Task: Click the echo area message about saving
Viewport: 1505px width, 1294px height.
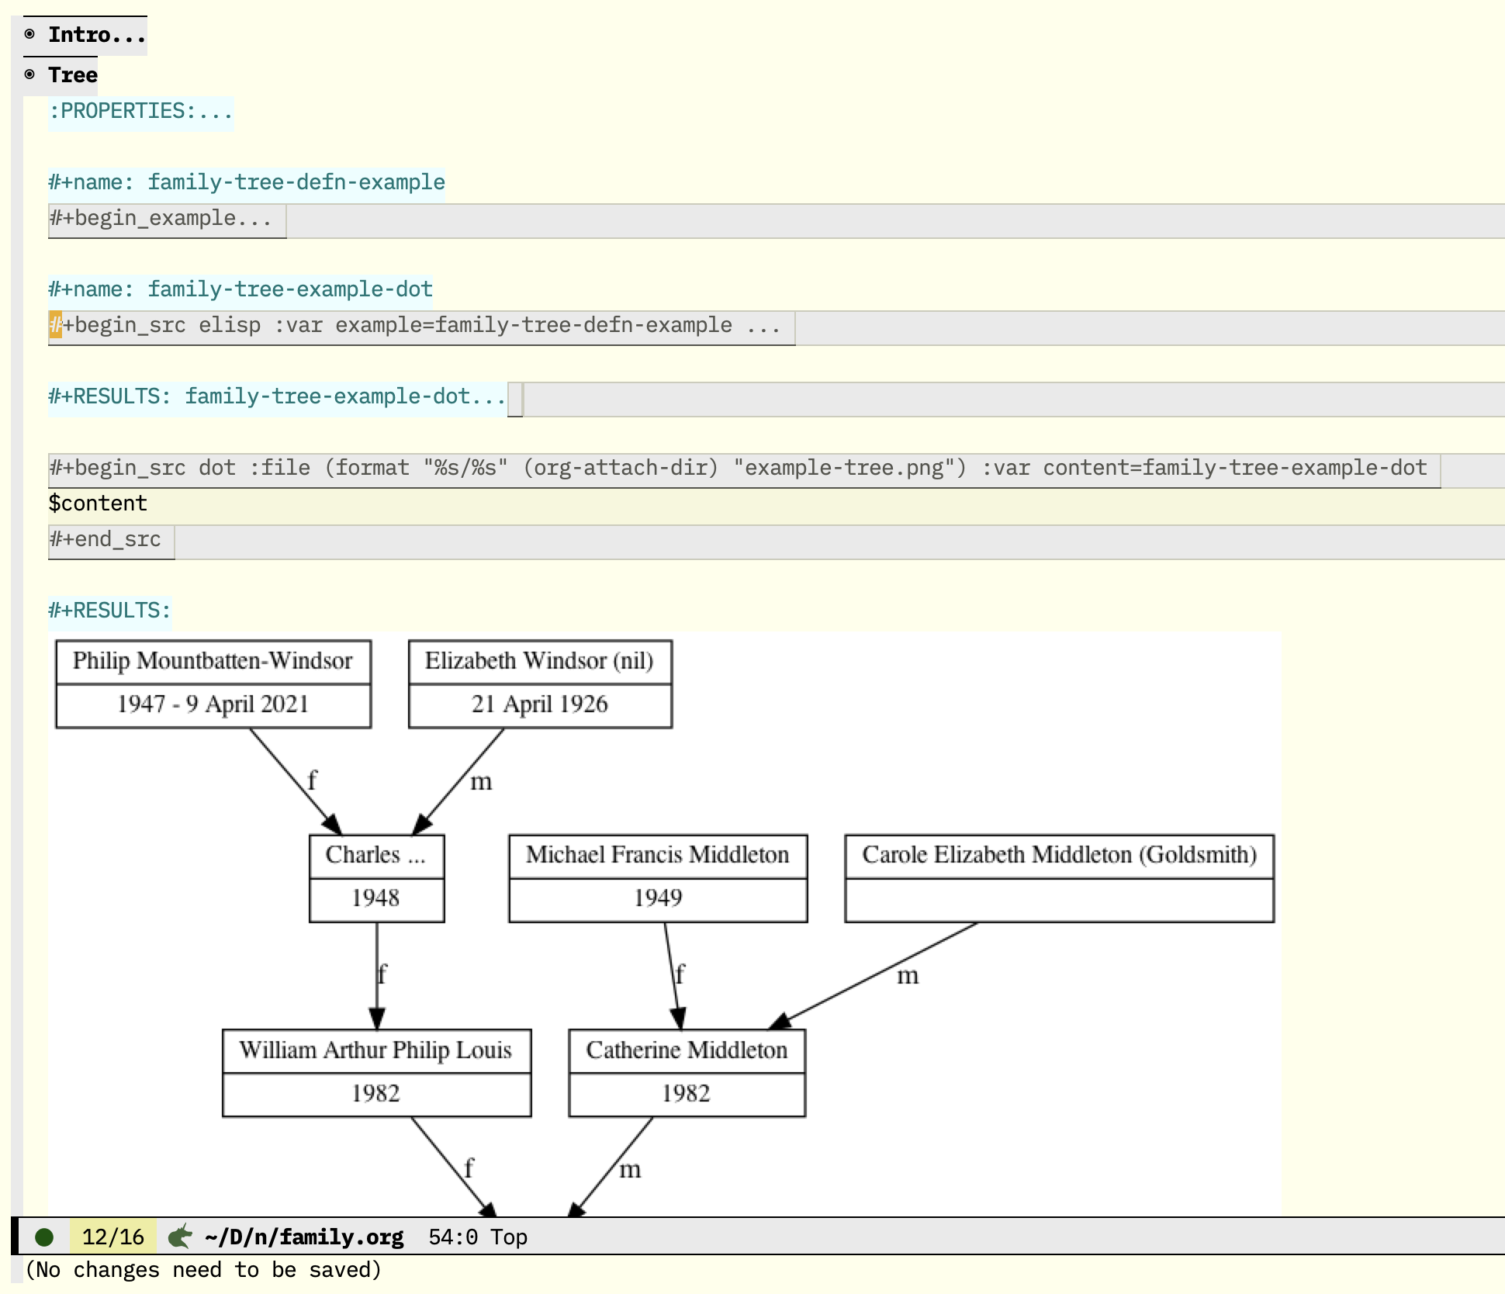Action: point(203,1271)
